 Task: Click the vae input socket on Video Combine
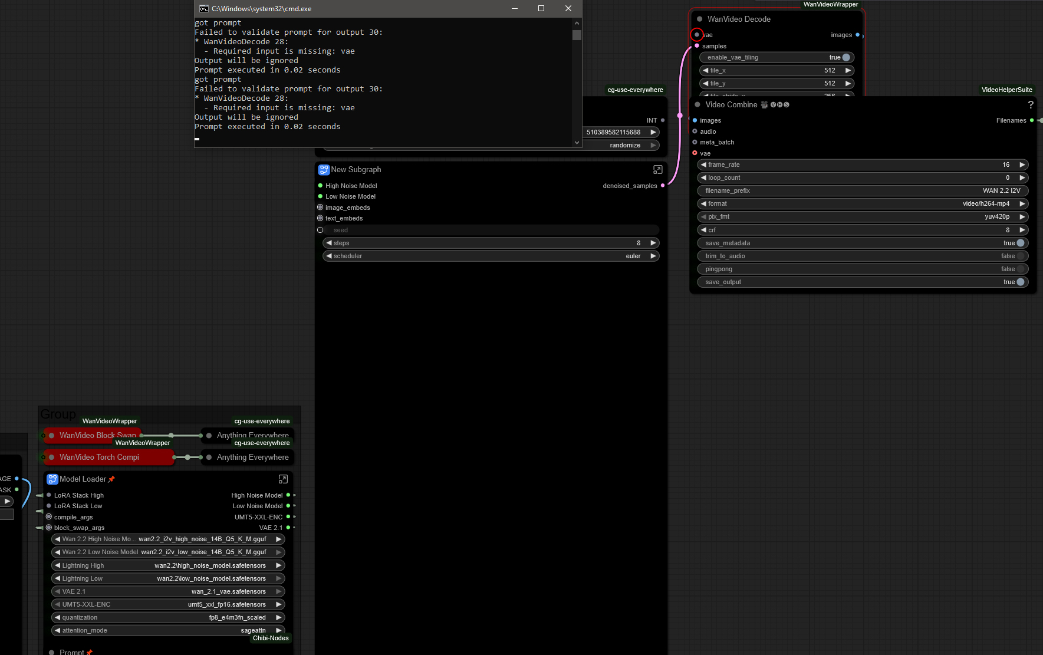[695, 153]
